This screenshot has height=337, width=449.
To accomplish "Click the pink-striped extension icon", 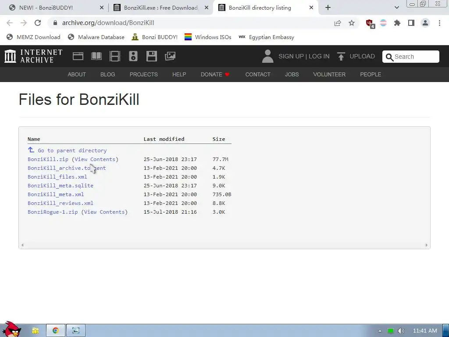I will (x=383, y=23).
